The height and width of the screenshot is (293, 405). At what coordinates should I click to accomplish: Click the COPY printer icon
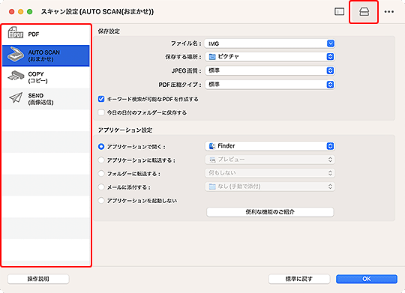[x=16, y=76]
